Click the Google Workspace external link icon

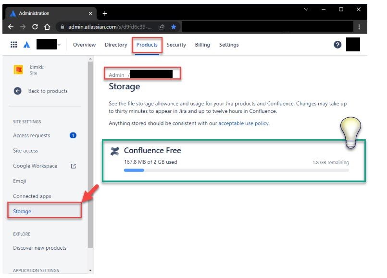(73, 166)
